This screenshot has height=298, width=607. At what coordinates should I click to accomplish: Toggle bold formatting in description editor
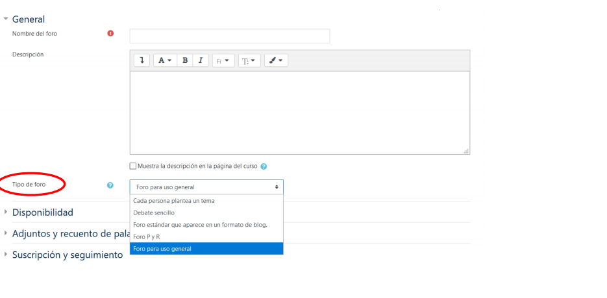[185, 60]
